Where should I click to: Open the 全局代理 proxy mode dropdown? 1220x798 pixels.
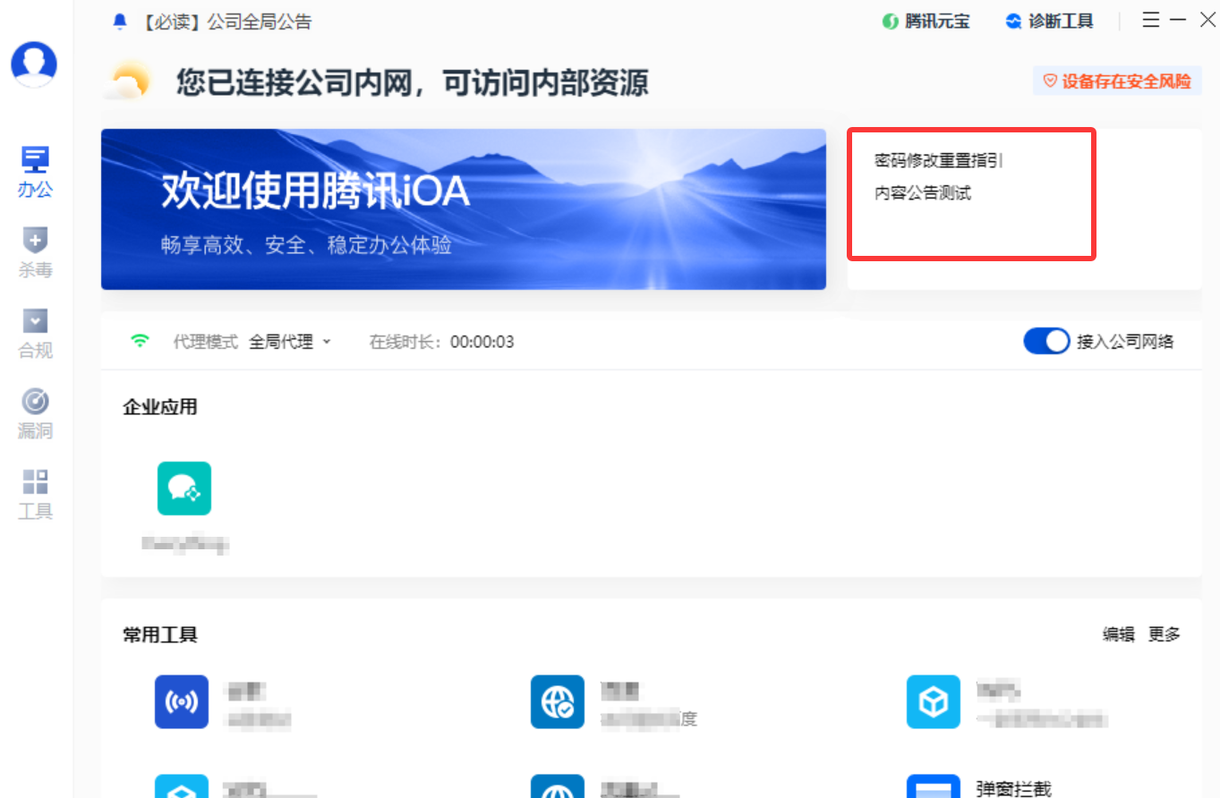(290, 342)
